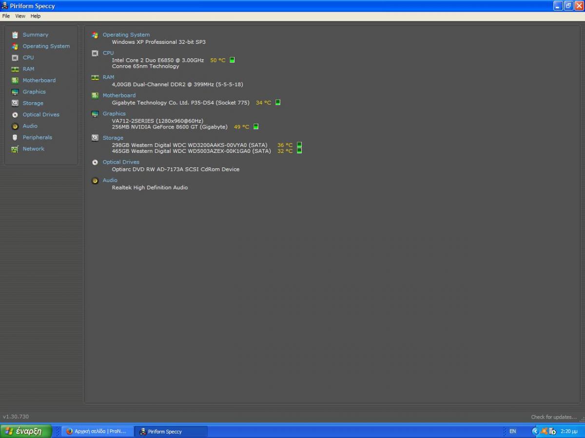The image size is (585, 438).
Task: Click the EN language indicator in taskbar
Action: [512, 431]
